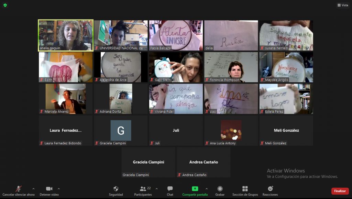Click Graciela Ciampini's tile with G avatar
Screen dimensions: 352x199
click(x=121, y=131)
